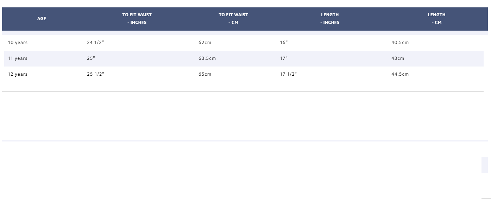This screenshot has height=208, width=491.
Task: Click the TO FIT WAIST - CM header
Action: (x=233, y=19)
